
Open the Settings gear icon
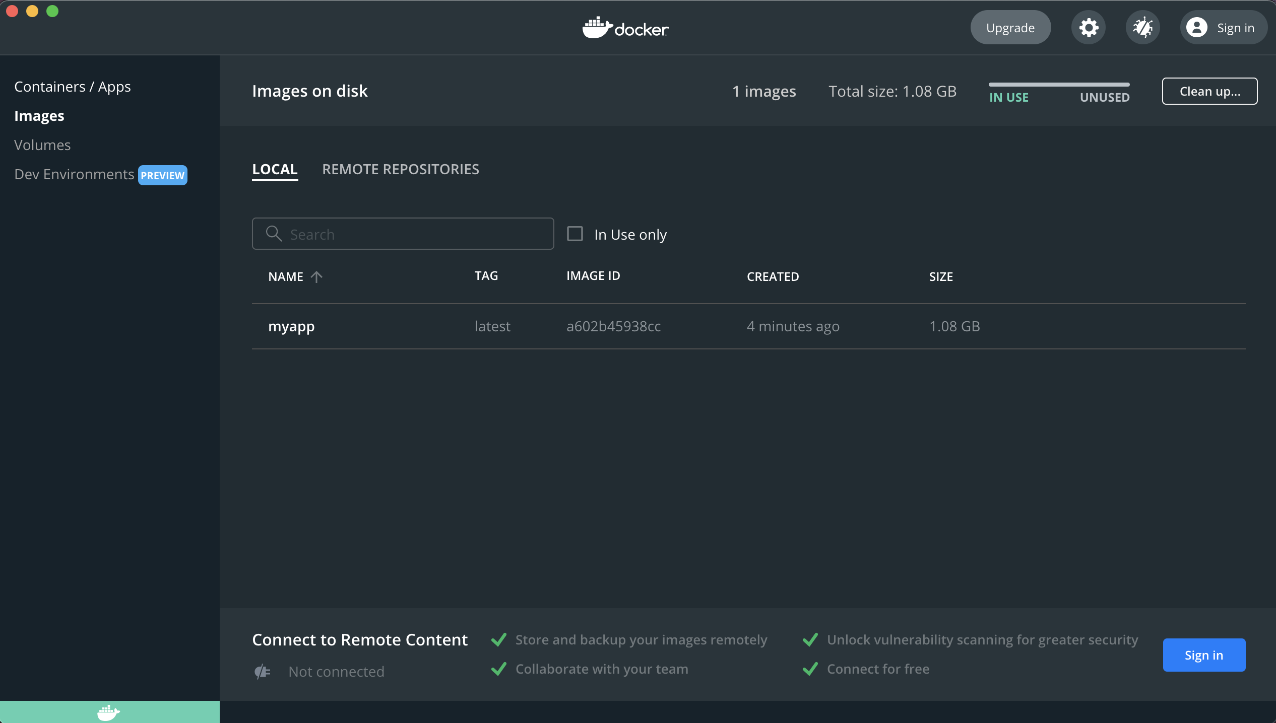click(x=1089, y=28)
